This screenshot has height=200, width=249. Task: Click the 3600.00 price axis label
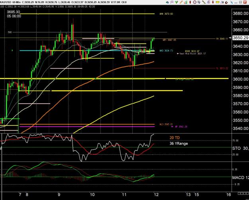coord(241,79)
